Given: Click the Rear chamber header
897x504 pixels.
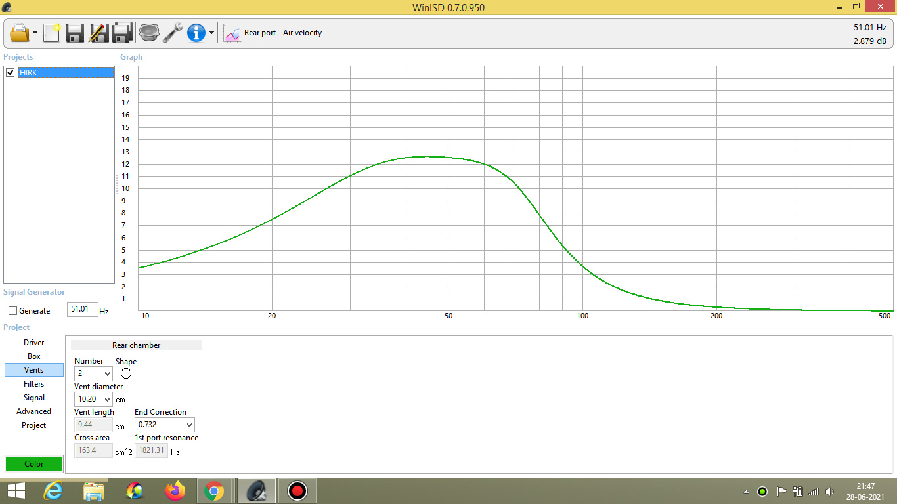Looking at the screenshot, I should (137, 345).
